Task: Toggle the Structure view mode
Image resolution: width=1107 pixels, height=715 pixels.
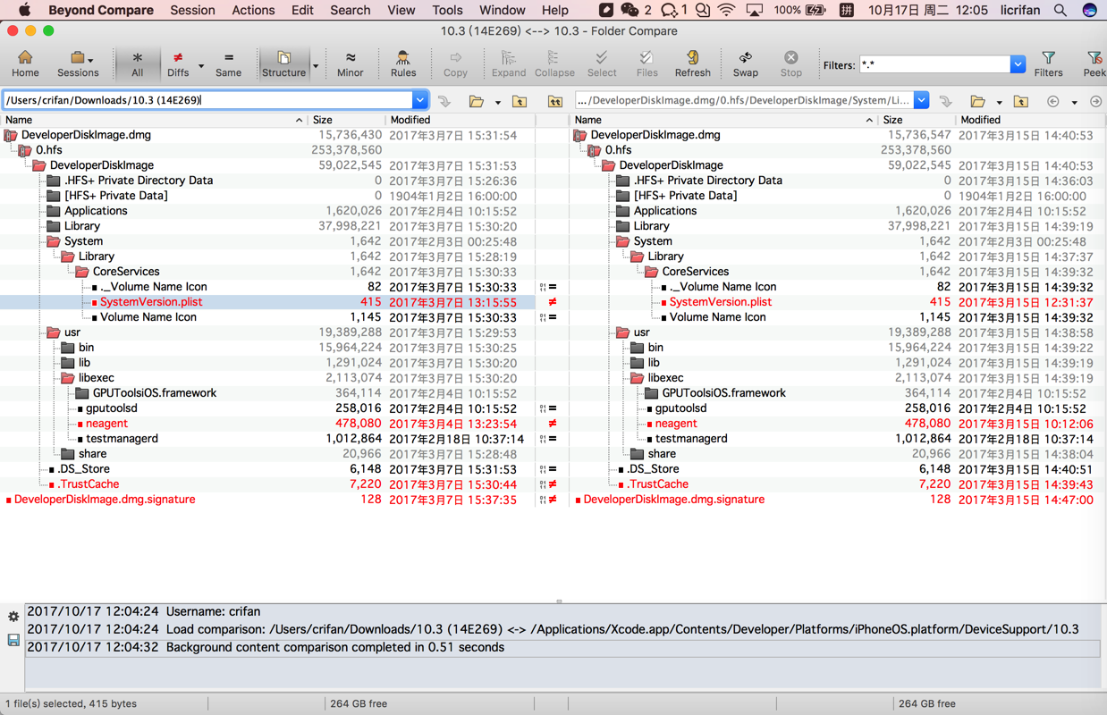Action: pyautogui.click(x=283, y=63)
